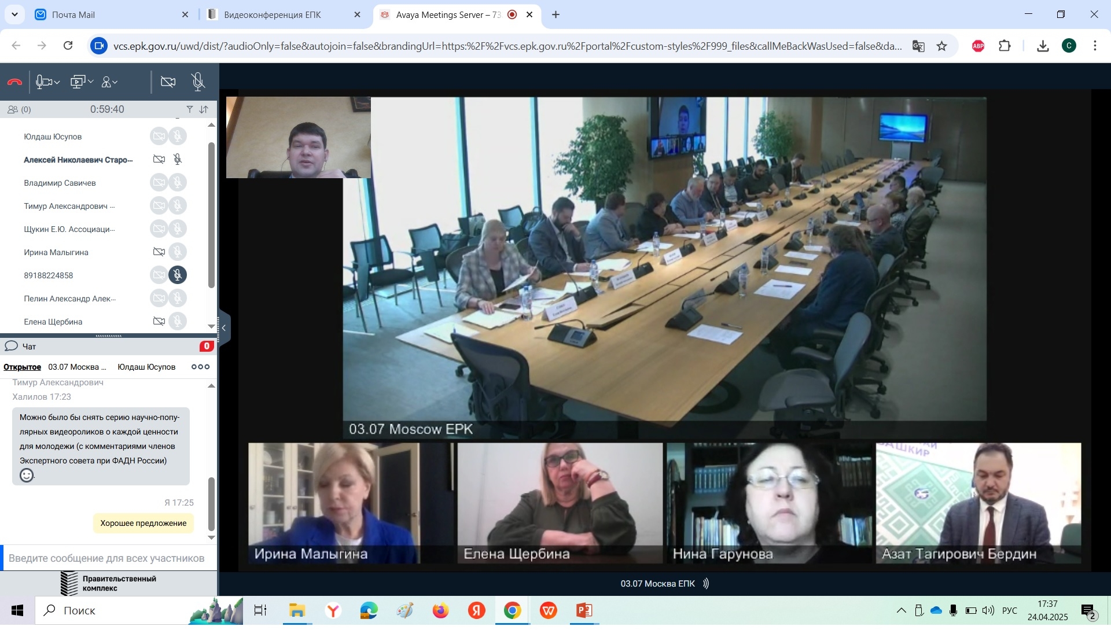Toggle camera for Алексей Николаевич
This screenshot has width=1111, height=641.
(x=159, y=159)
